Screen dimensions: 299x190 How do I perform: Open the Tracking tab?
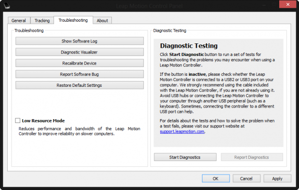click(42, 21)
